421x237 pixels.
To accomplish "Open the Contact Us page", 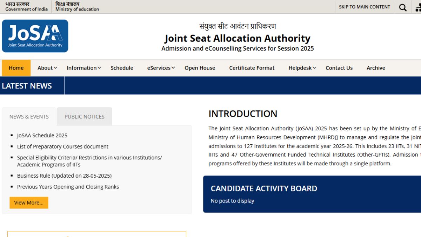I will click(339, 68).
